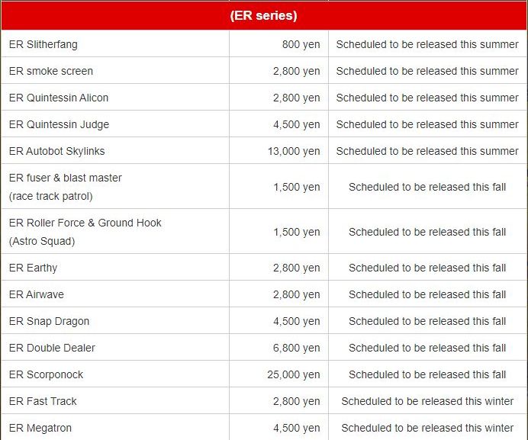Viewport: 528px width, 440px height.
Task: Click the (ER series) red header
Action: click(264, 15)
